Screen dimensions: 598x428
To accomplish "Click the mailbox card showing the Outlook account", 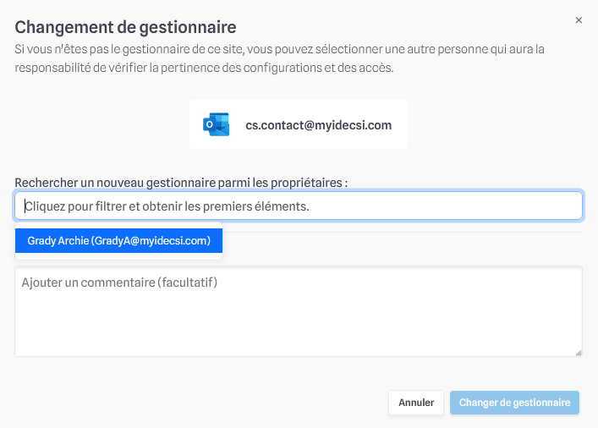I will point(299,124).
